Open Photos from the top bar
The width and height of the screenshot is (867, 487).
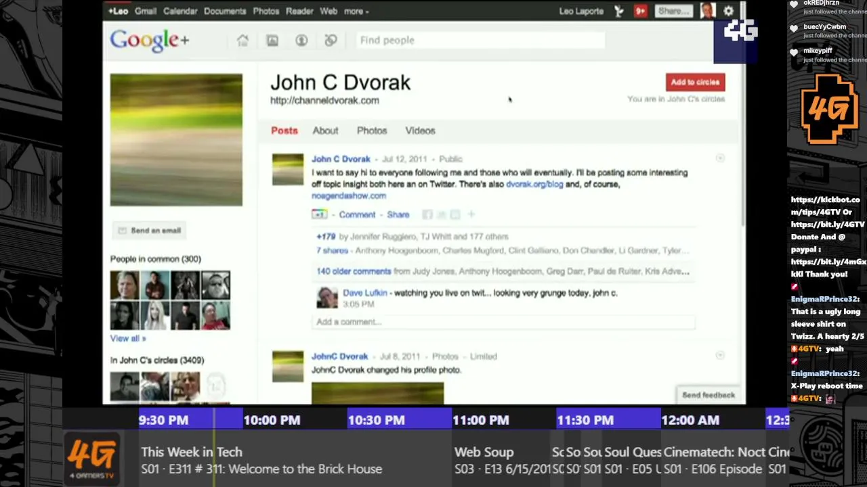[x=266, y=11]
